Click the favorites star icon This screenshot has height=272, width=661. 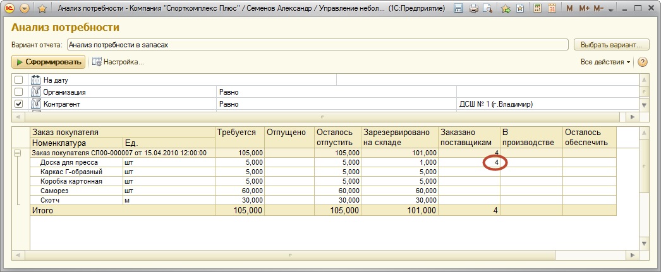pos(42,9)
